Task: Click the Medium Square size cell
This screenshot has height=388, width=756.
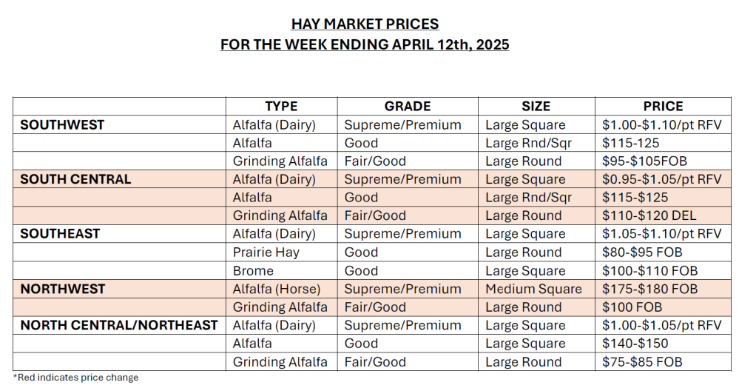Action: (x=533, y=289)
